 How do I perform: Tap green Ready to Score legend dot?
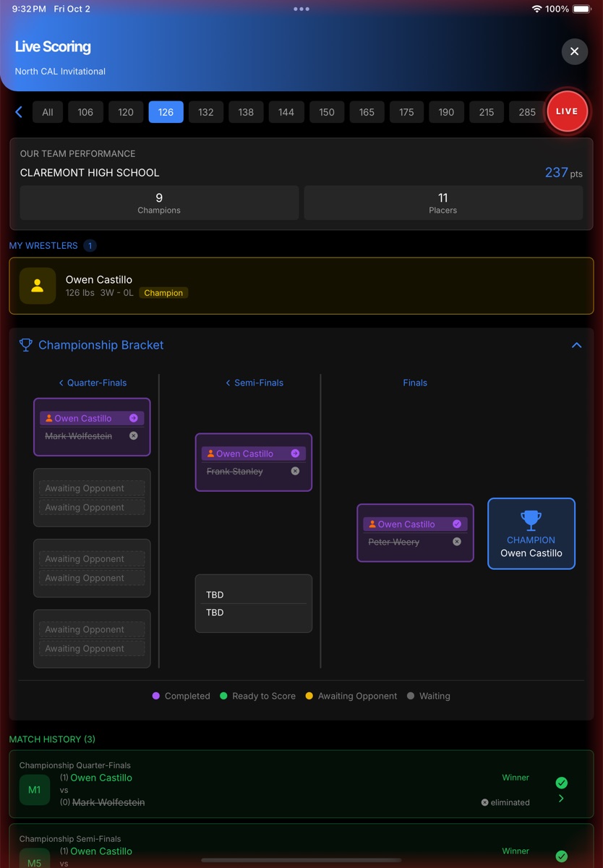click(x=223, y=696)
